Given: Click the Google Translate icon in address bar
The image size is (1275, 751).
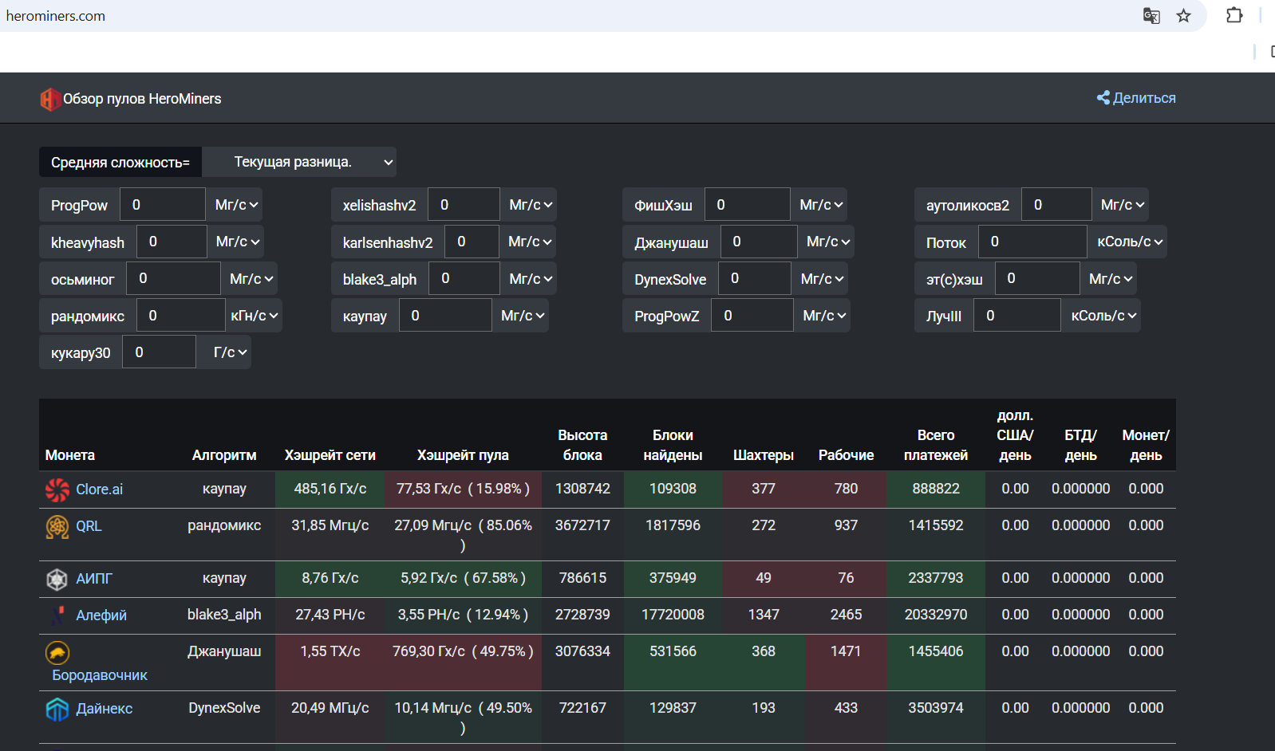Looking at the screenshot, I should [x=1151, y=16].
